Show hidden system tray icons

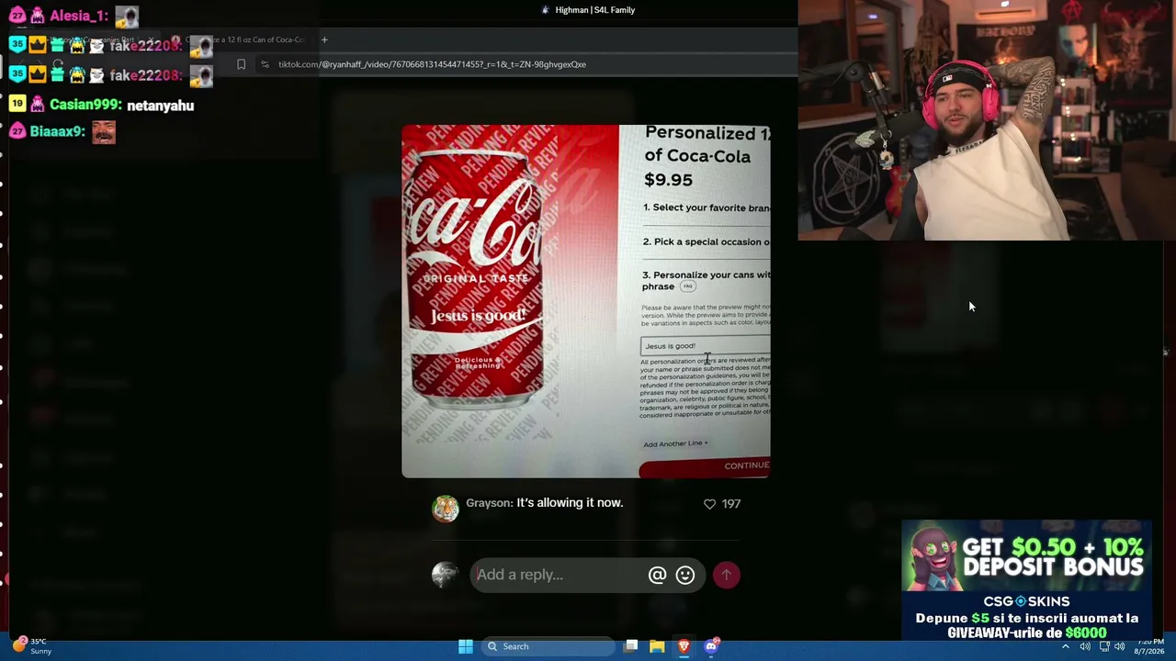click(x=1066, y=646)
